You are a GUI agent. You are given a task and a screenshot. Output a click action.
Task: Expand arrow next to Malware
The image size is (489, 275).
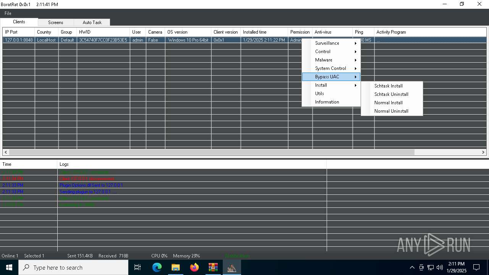pyautogui.click(x=355, y=60)
